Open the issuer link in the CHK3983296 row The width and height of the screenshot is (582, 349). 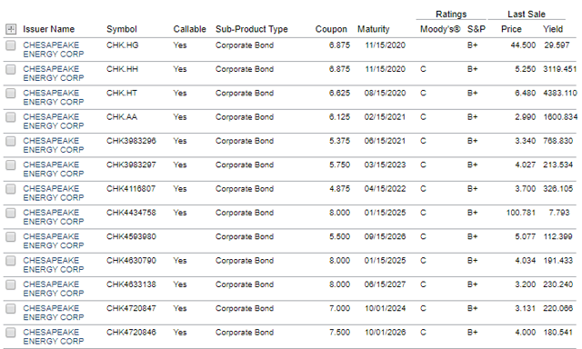pos(54,145)
